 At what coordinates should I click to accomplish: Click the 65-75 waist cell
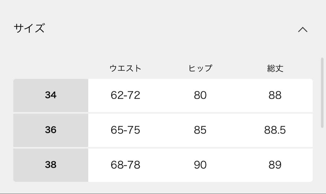(x=125, y=130)
